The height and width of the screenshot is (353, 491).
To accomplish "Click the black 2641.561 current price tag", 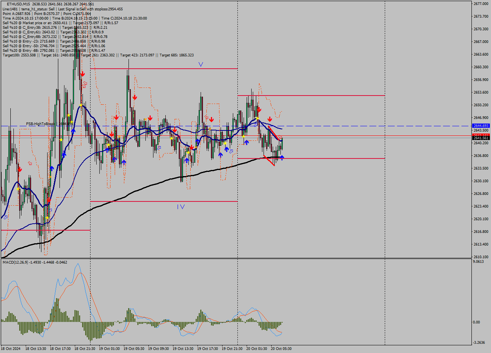I will 481,138.
